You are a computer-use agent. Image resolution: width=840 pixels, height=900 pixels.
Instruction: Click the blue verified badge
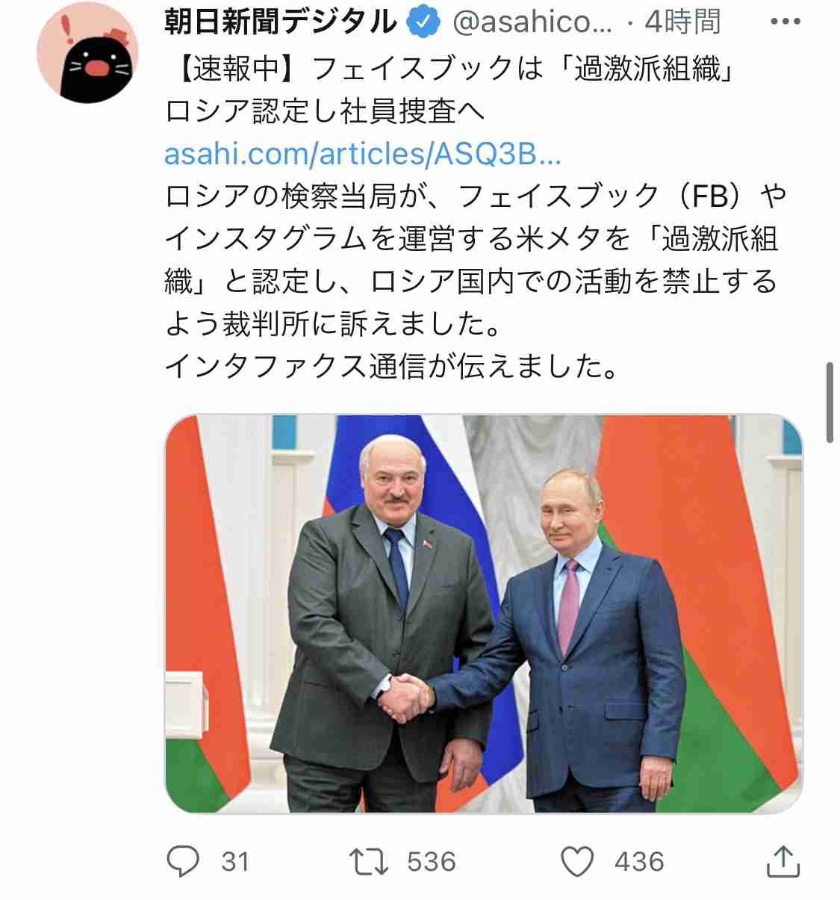click(x=423, y=23)
